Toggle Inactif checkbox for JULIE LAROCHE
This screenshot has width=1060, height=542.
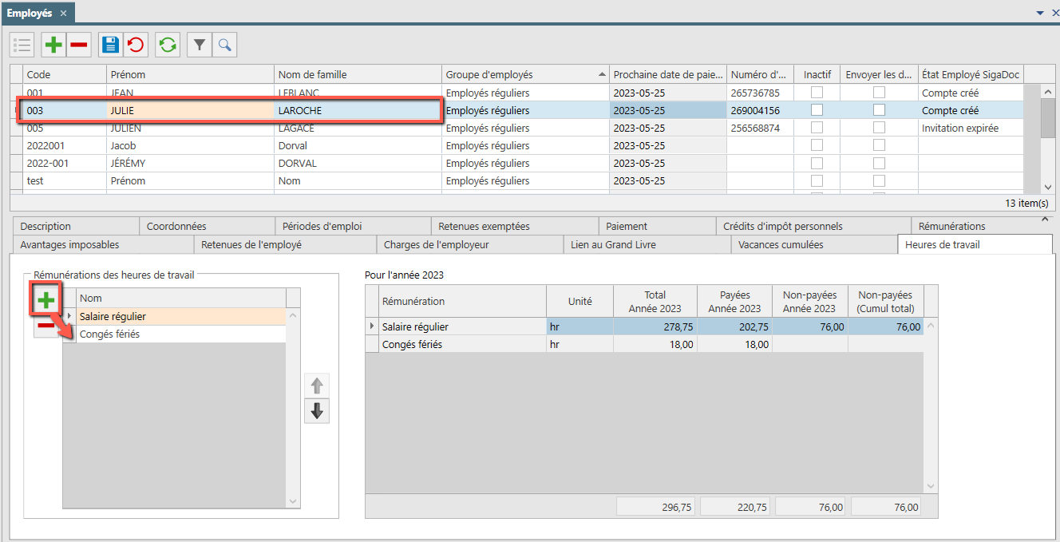click(x=817, y=110)
